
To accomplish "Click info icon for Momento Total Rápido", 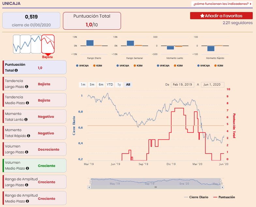I will (x=29, y=136).
